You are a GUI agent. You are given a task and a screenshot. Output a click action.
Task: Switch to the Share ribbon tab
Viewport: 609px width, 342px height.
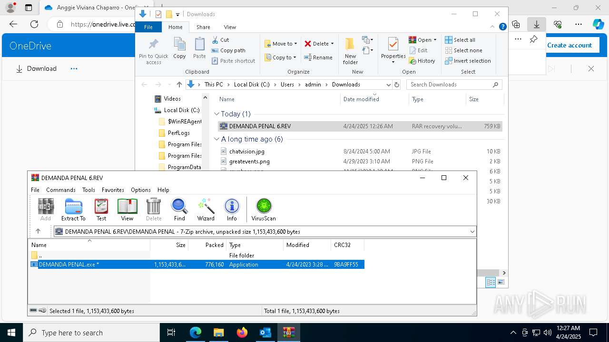203,27
